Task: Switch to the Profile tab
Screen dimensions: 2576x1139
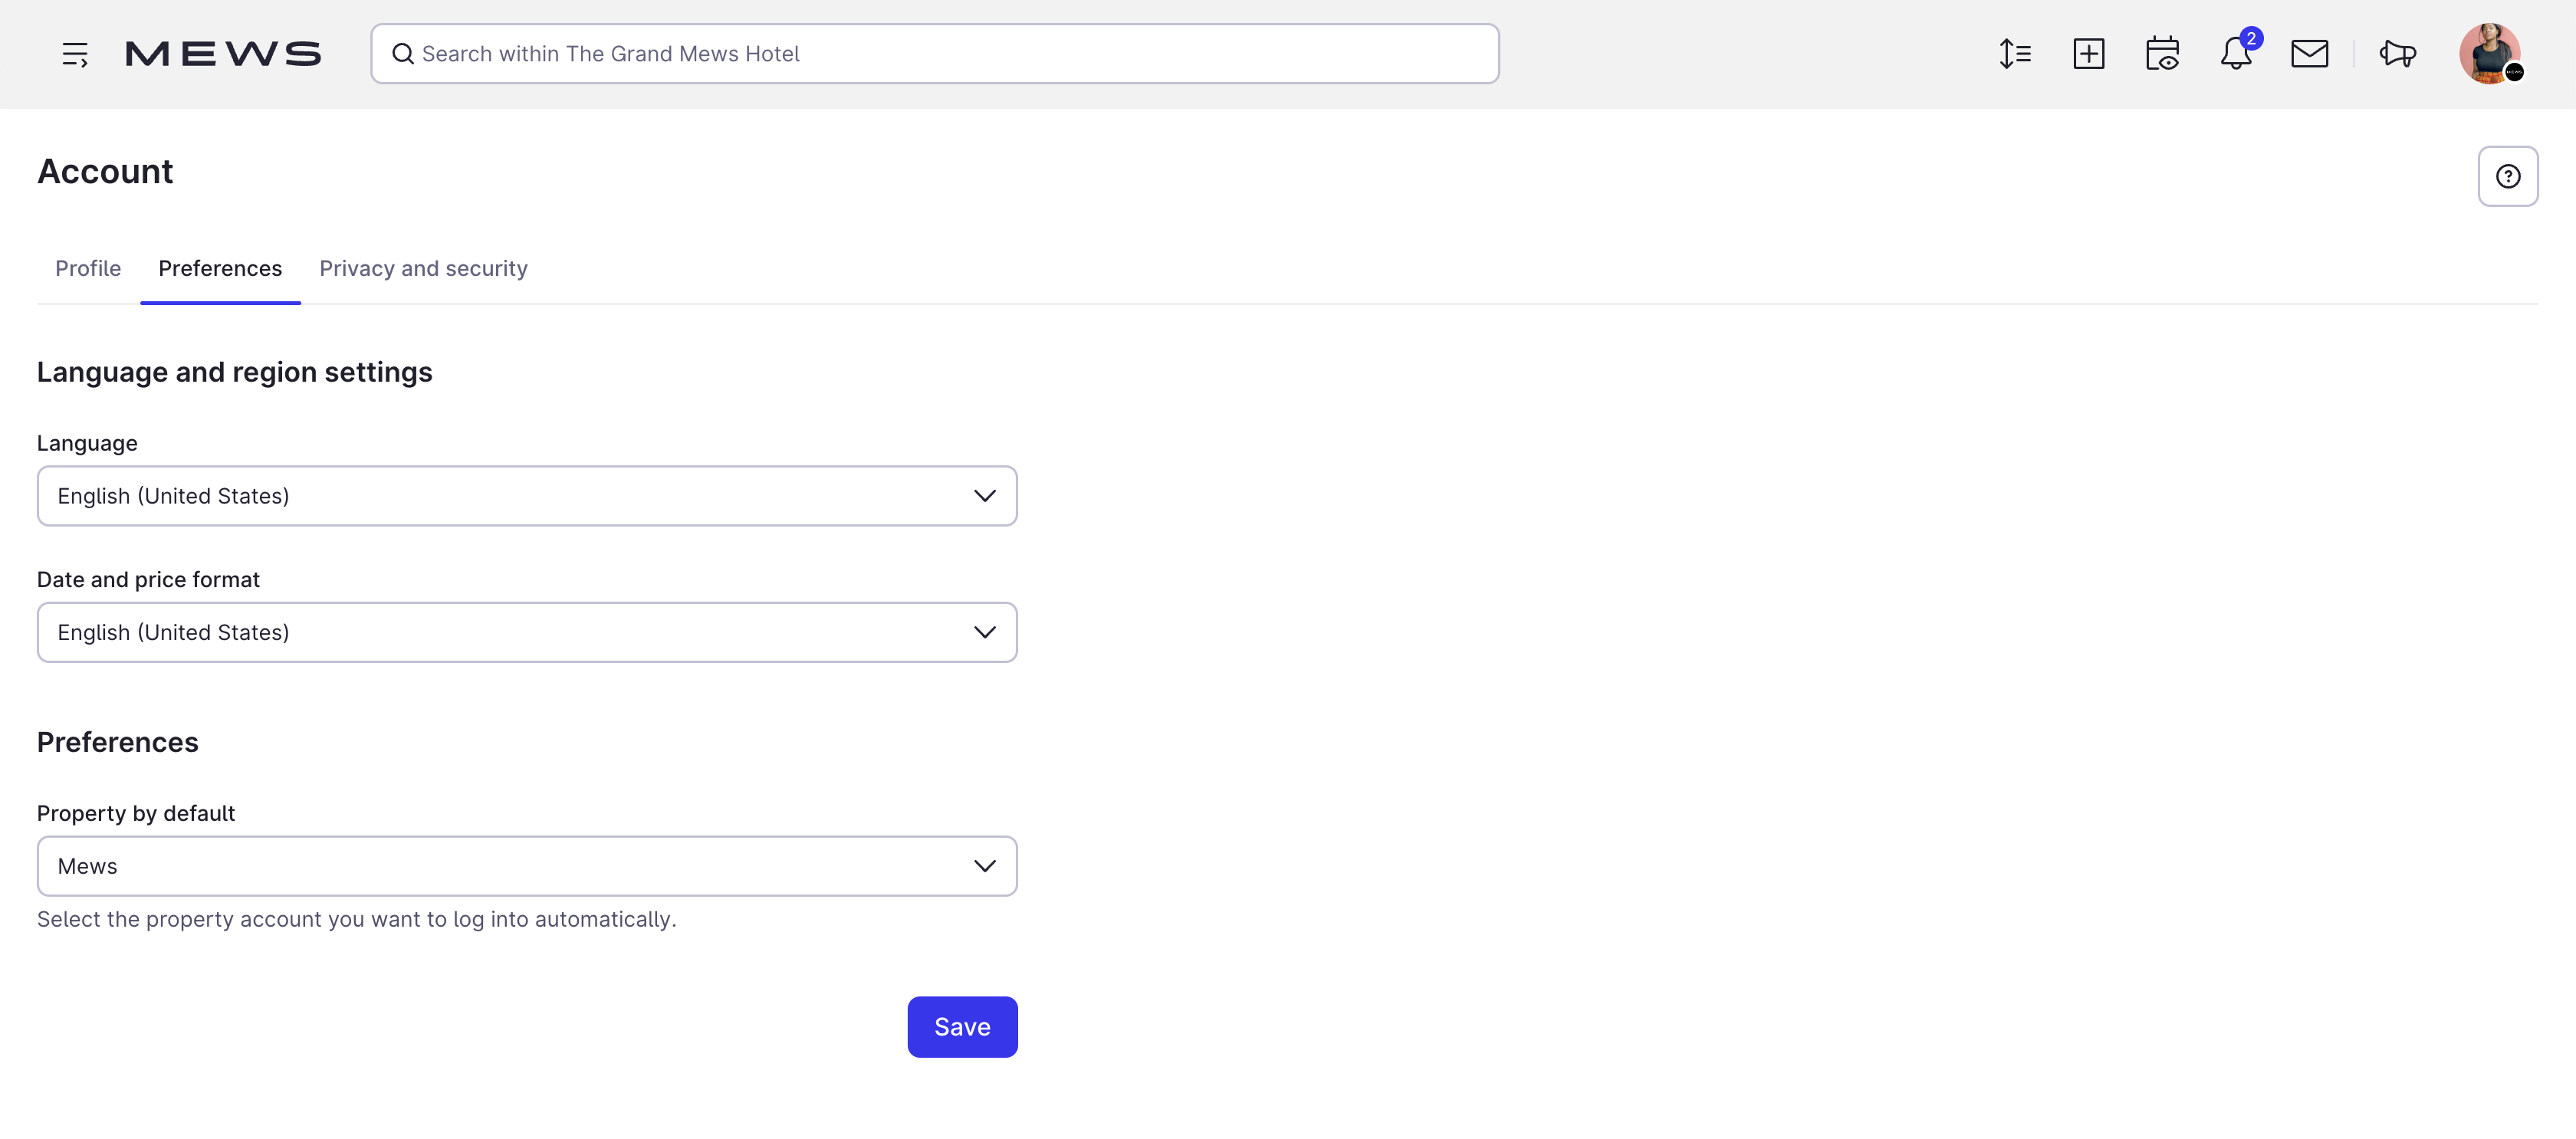Action: coord(88,268)
